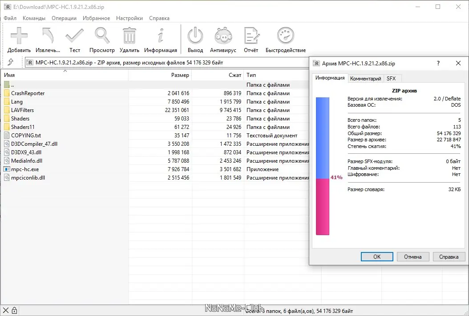469x316 pixels.
Task: Click the Степень сжатия label
Action: [x=367, y=146]
